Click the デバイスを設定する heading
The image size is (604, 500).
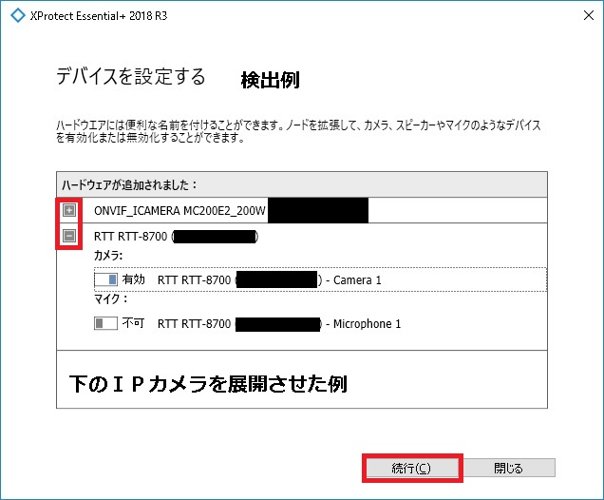point(131,76)
